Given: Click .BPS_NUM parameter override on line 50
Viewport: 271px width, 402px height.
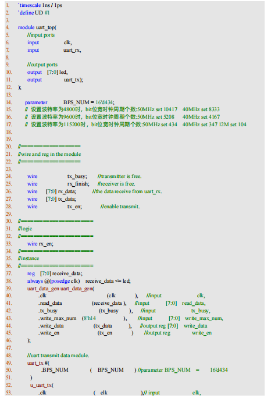Looking at the screenshot, I should tap(55, 370).
